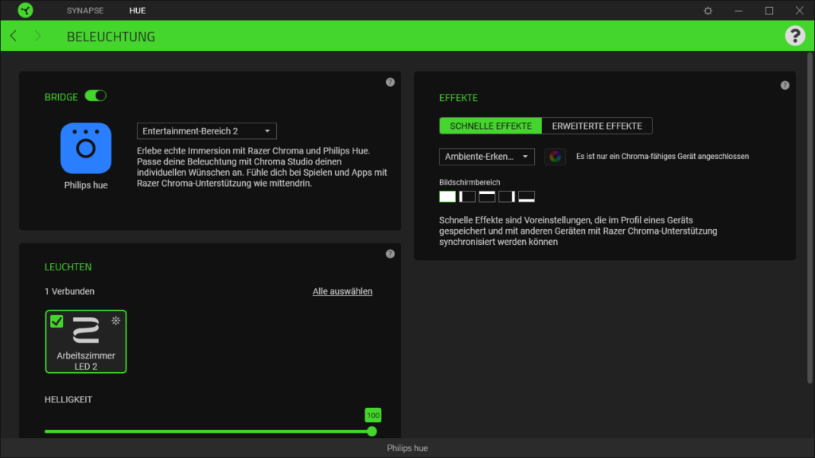Select the Schnelle Effekte tab
815x458 pixels.
(x=490, y=126)
